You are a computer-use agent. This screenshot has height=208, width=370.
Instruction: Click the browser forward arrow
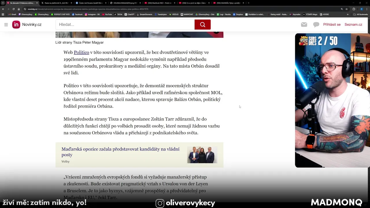(8, 9)
